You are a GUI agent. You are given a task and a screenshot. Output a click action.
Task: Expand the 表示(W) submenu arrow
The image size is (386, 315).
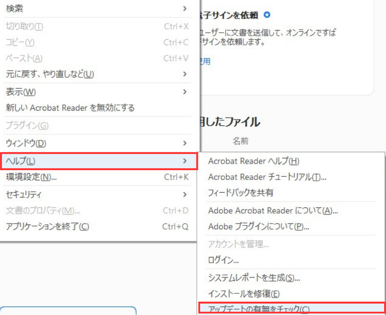pyautogui.click(x=185, y=92)
